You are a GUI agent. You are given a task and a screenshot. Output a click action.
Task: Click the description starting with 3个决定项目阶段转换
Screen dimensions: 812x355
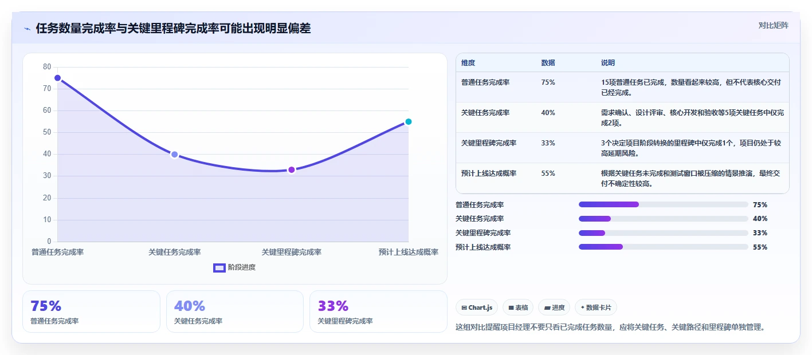pos(691,148)
